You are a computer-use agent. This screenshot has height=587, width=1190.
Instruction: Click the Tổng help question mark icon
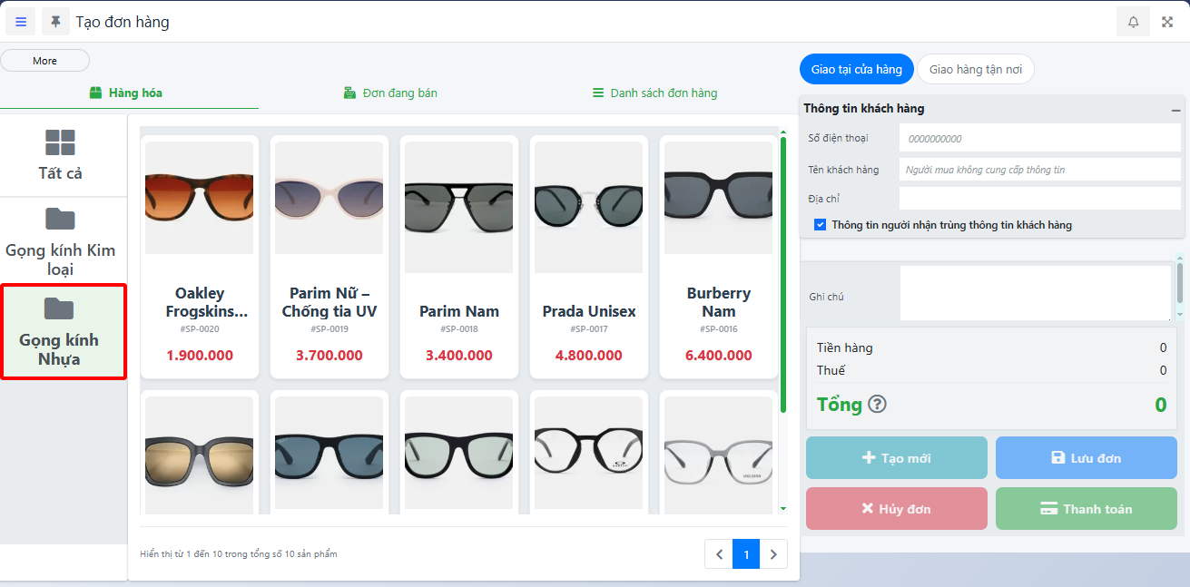(877, 405)
